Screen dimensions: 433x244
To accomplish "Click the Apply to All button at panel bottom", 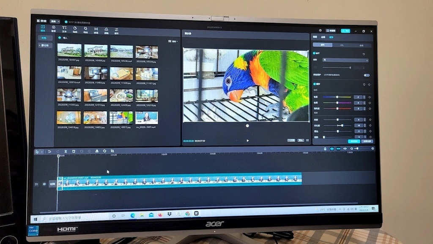I will [x=367, y=141].
